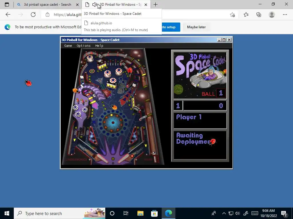Open the browser profile avatar
Viewport: 293px width, 219px height.
(272, 15)
